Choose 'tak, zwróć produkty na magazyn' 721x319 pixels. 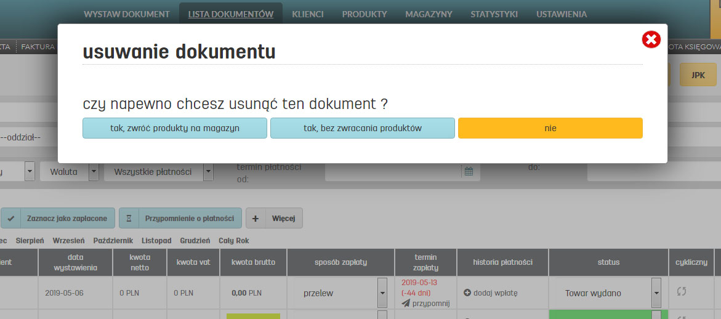click(x=175, y=128)
